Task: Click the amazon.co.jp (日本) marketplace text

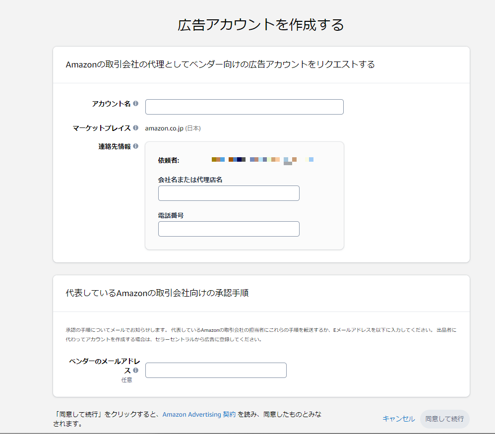Action: [173, 128]
